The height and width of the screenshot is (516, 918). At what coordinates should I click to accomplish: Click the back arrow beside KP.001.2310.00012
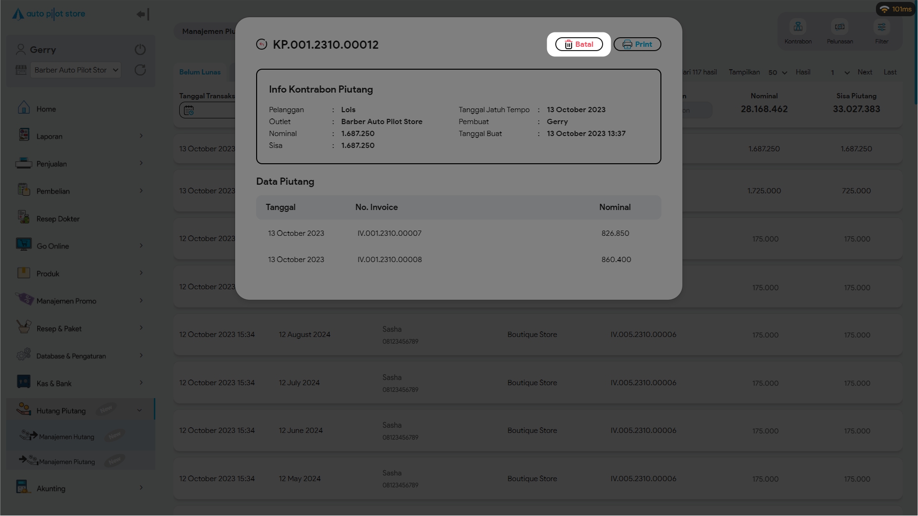261,44
